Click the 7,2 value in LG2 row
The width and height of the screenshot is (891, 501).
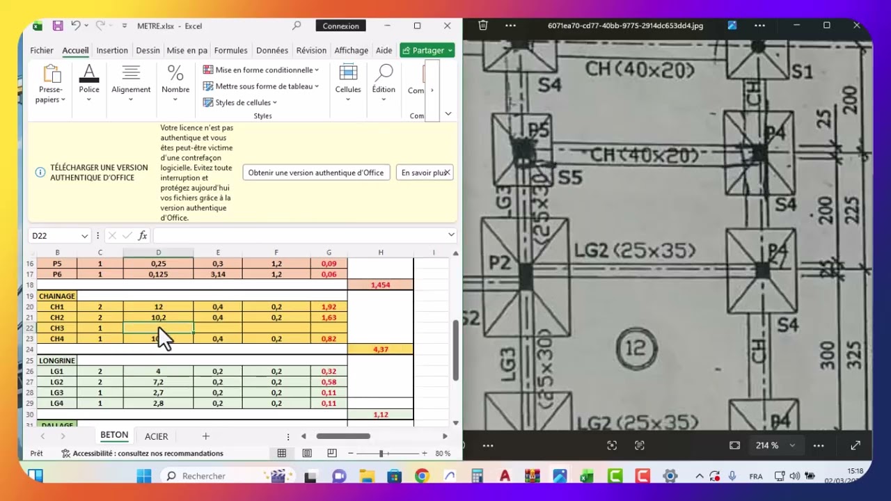tap(158, 382)
